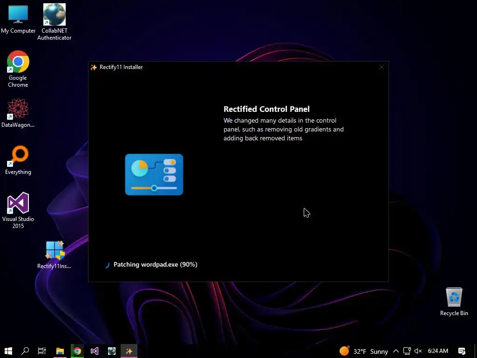Click the Patching wordpad.exe (90%) status text
477x358 pixels.
point(156,265)
